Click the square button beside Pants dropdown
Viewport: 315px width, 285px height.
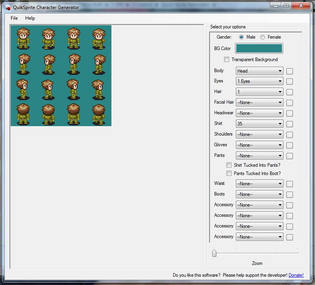pos(289,156)
